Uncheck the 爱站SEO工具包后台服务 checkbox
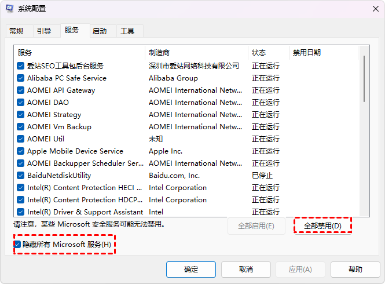The width and height of the screenshot is (385, 284). tap(21, 66)
